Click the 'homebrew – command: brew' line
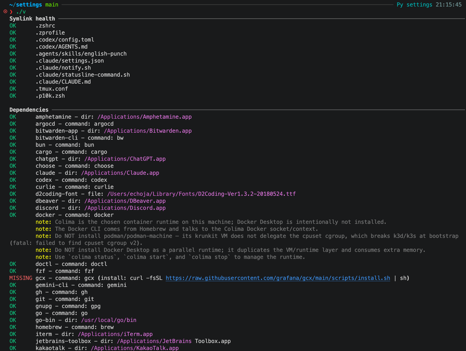This screenshot has width=466, height=351. 75,327
